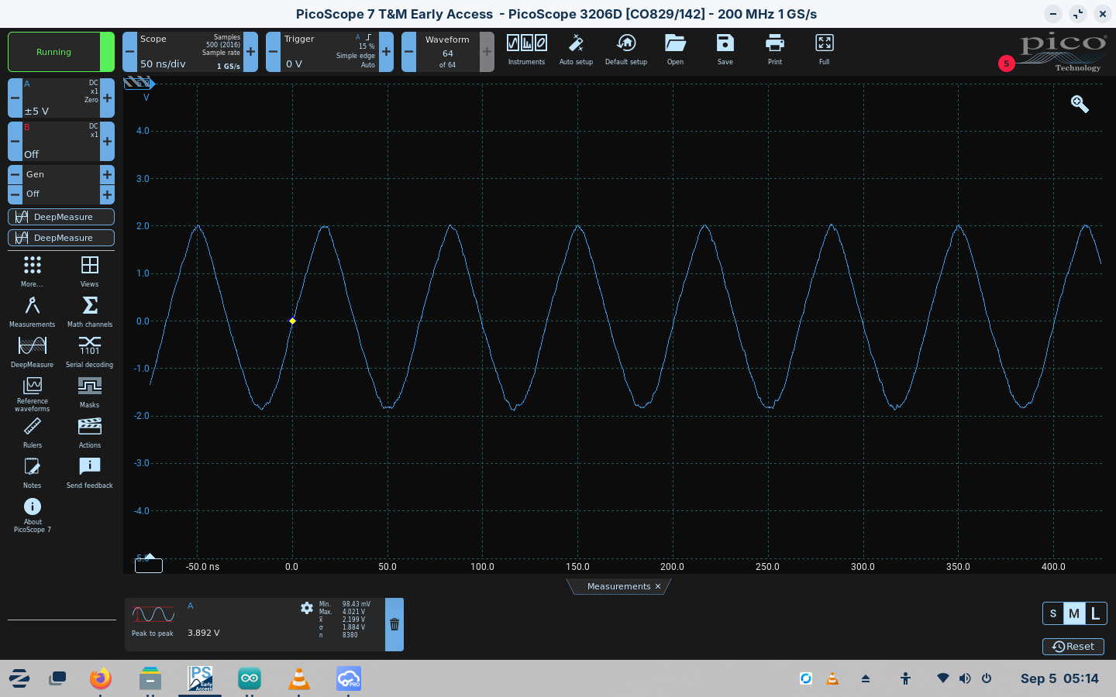Open the Waveform buffer navigator
Screen dimensions: 1116x697
pos(448,52)
